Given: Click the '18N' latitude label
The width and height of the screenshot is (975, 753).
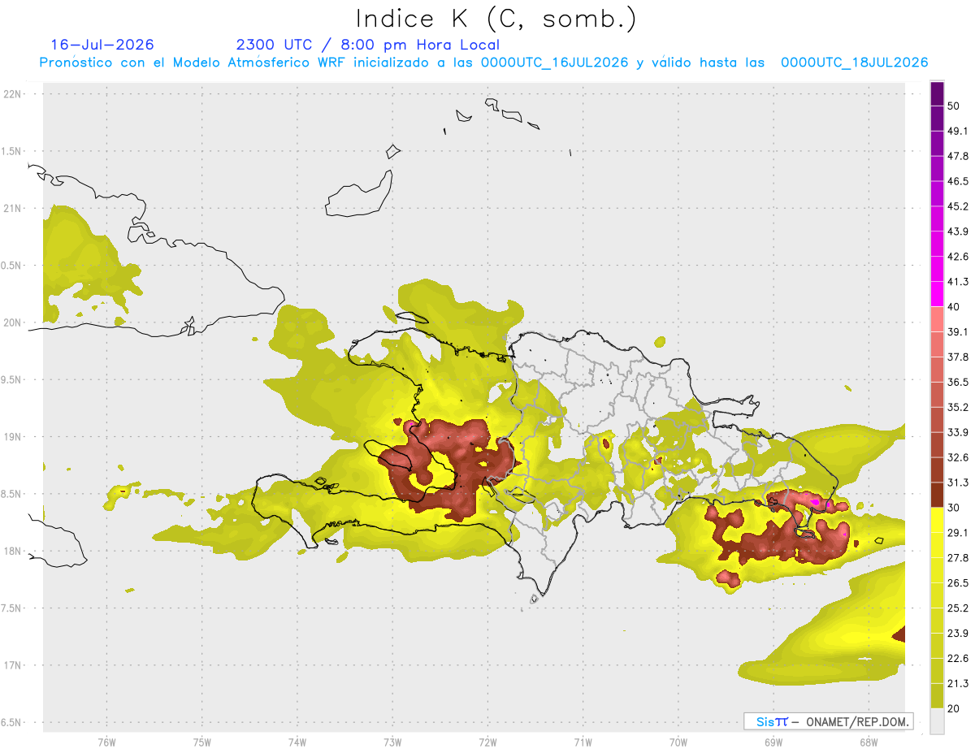Looking at the screenshot, I should click(x=13, y=551).
